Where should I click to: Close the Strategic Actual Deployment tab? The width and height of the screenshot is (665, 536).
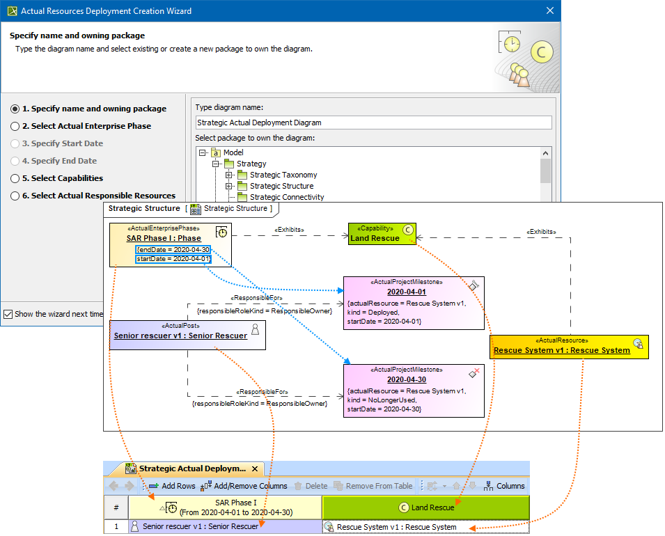(x=255, y=469)
